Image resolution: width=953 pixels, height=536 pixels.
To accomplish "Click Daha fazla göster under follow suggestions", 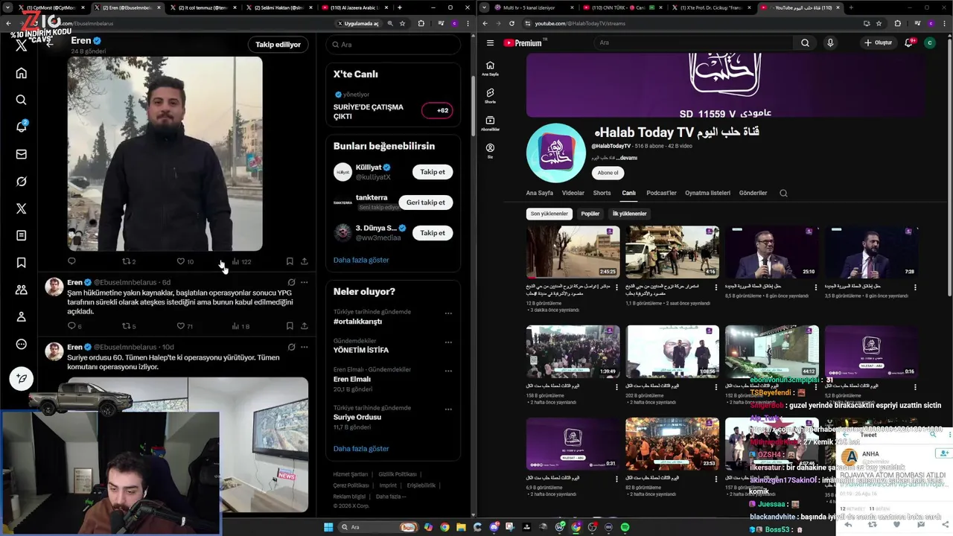I will point(361,260).
